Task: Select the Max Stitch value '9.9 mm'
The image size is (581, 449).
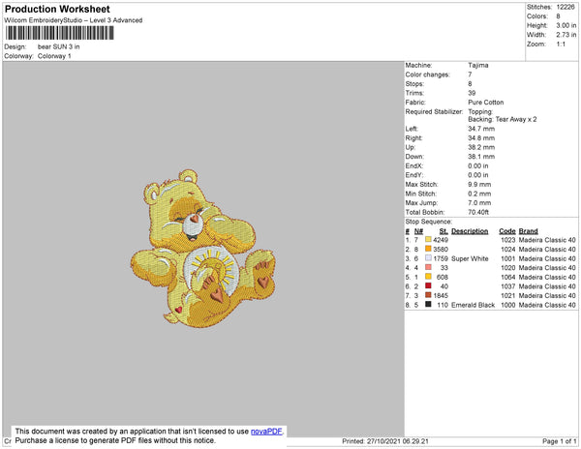Action: point(479,184)
